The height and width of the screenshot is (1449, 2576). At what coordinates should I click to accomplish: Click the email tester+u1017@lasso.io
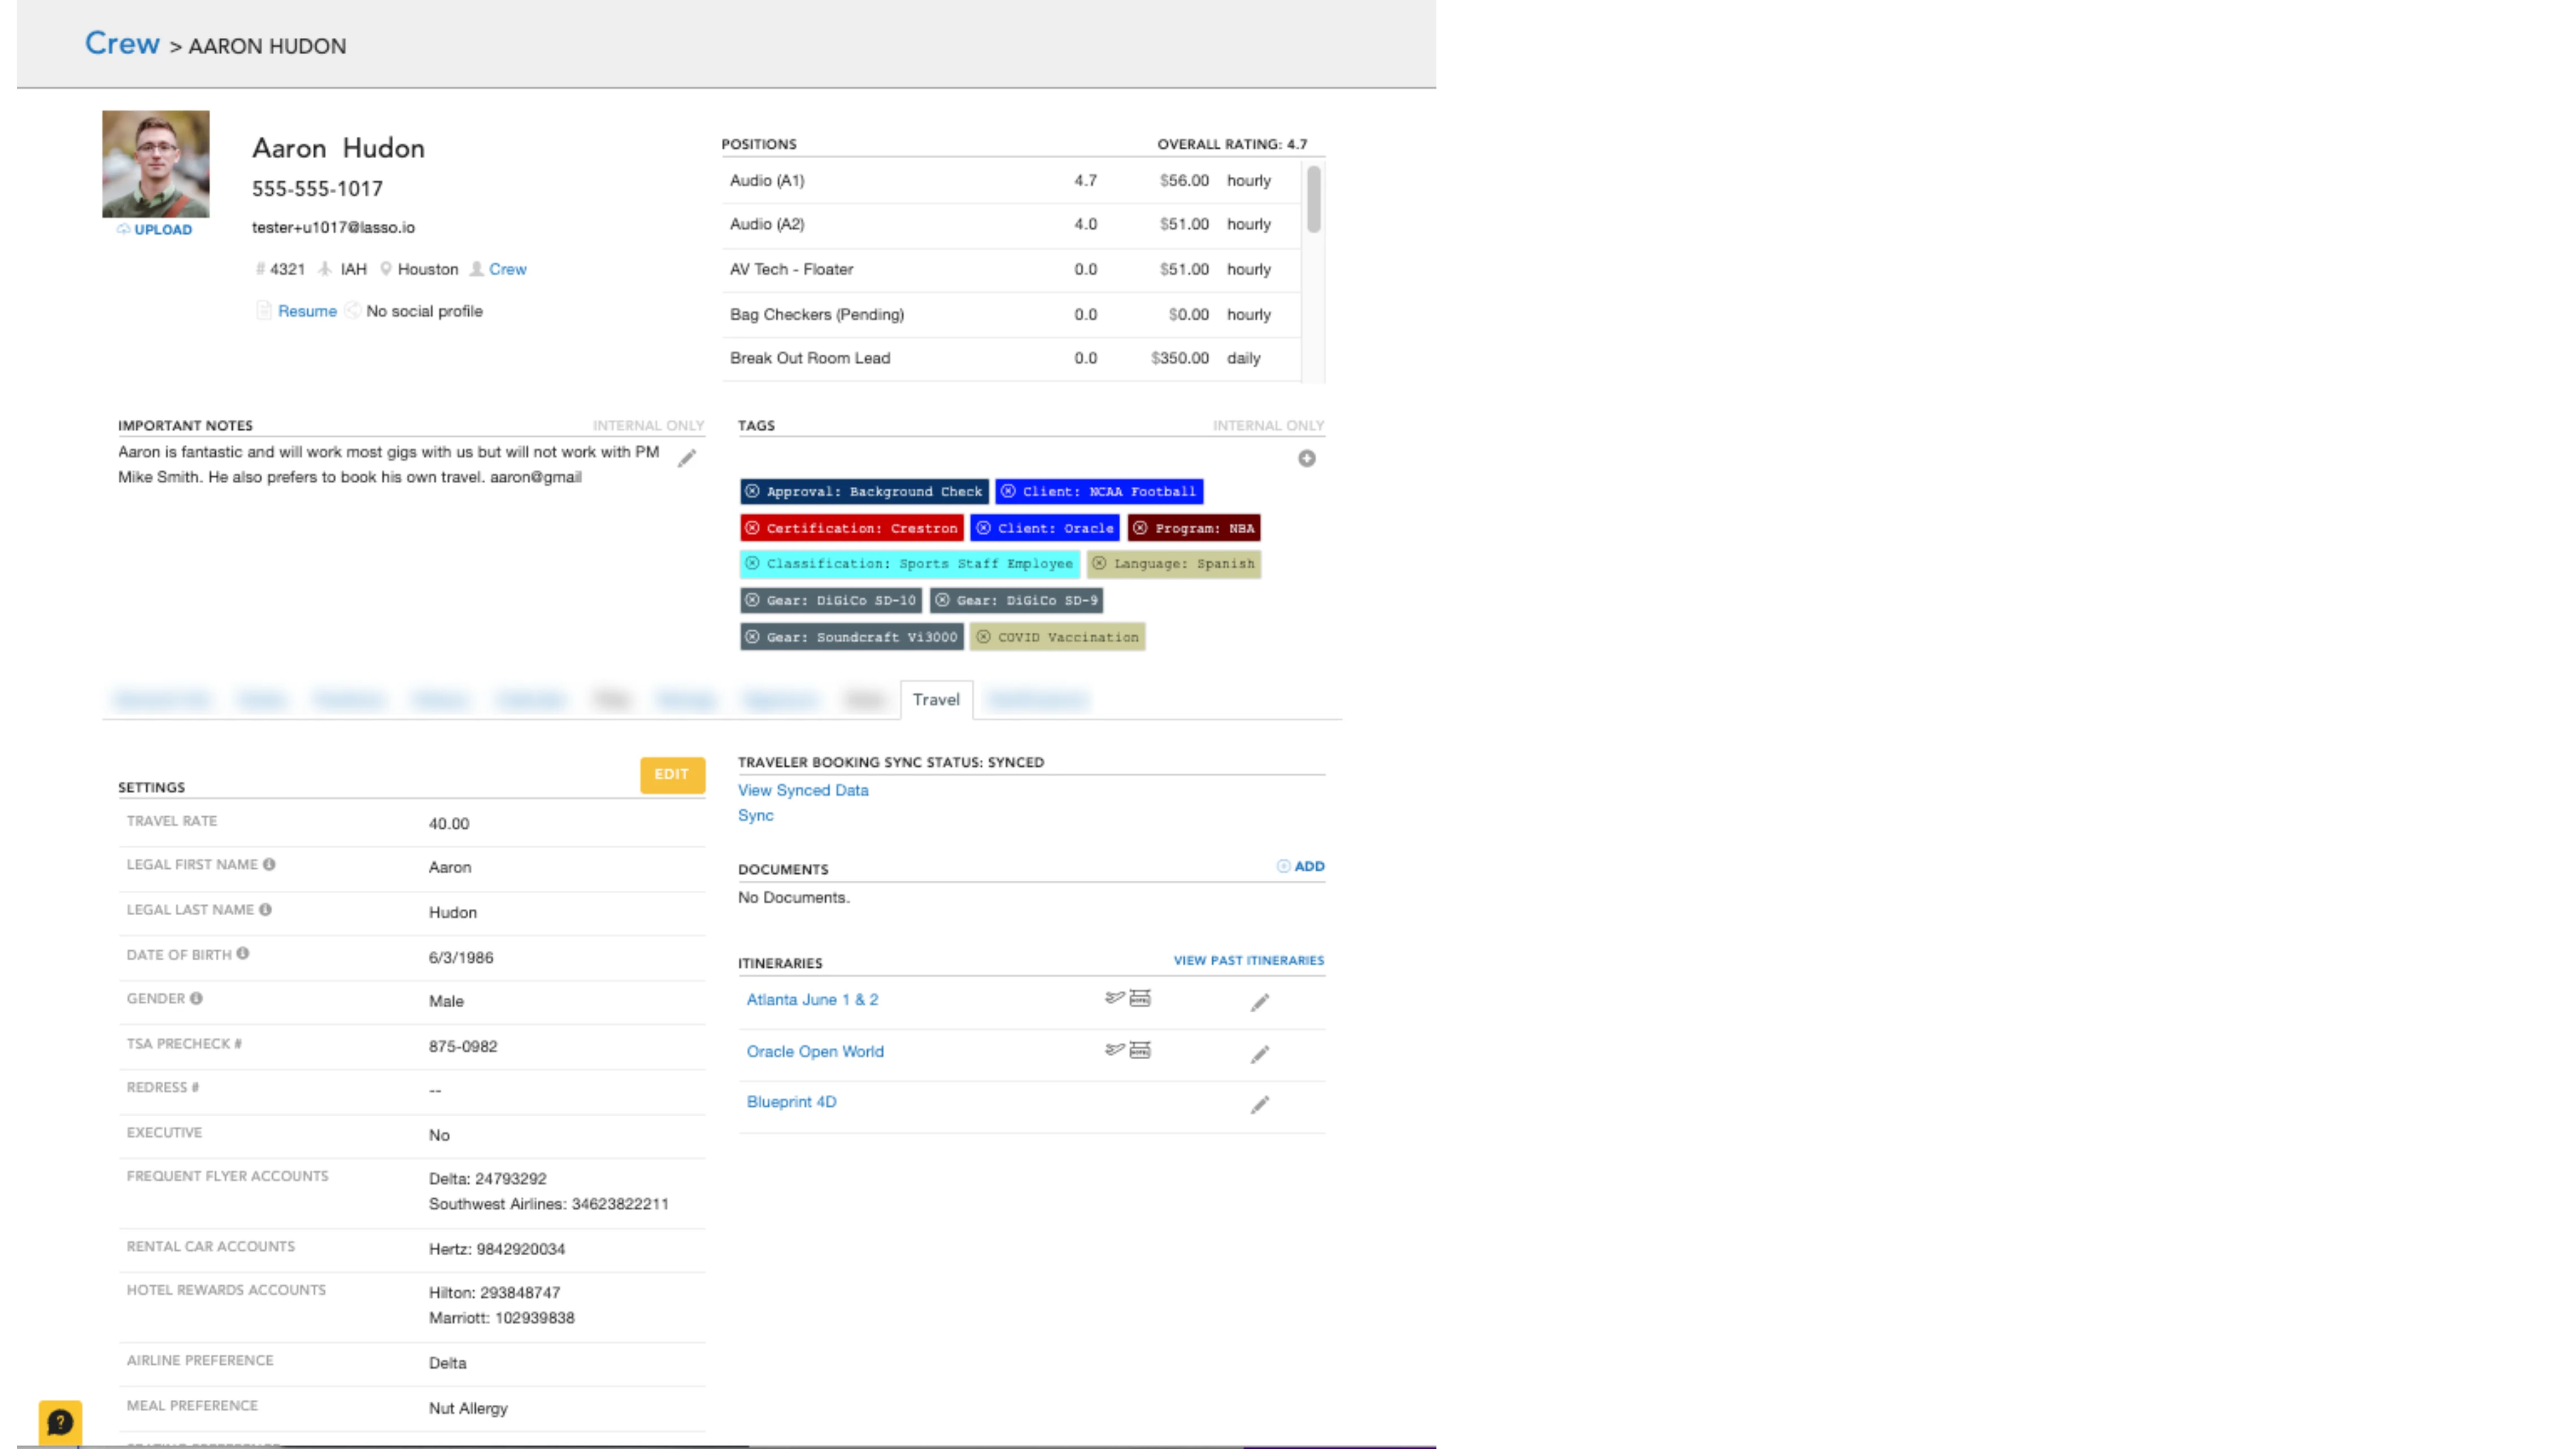coord(333,227)
